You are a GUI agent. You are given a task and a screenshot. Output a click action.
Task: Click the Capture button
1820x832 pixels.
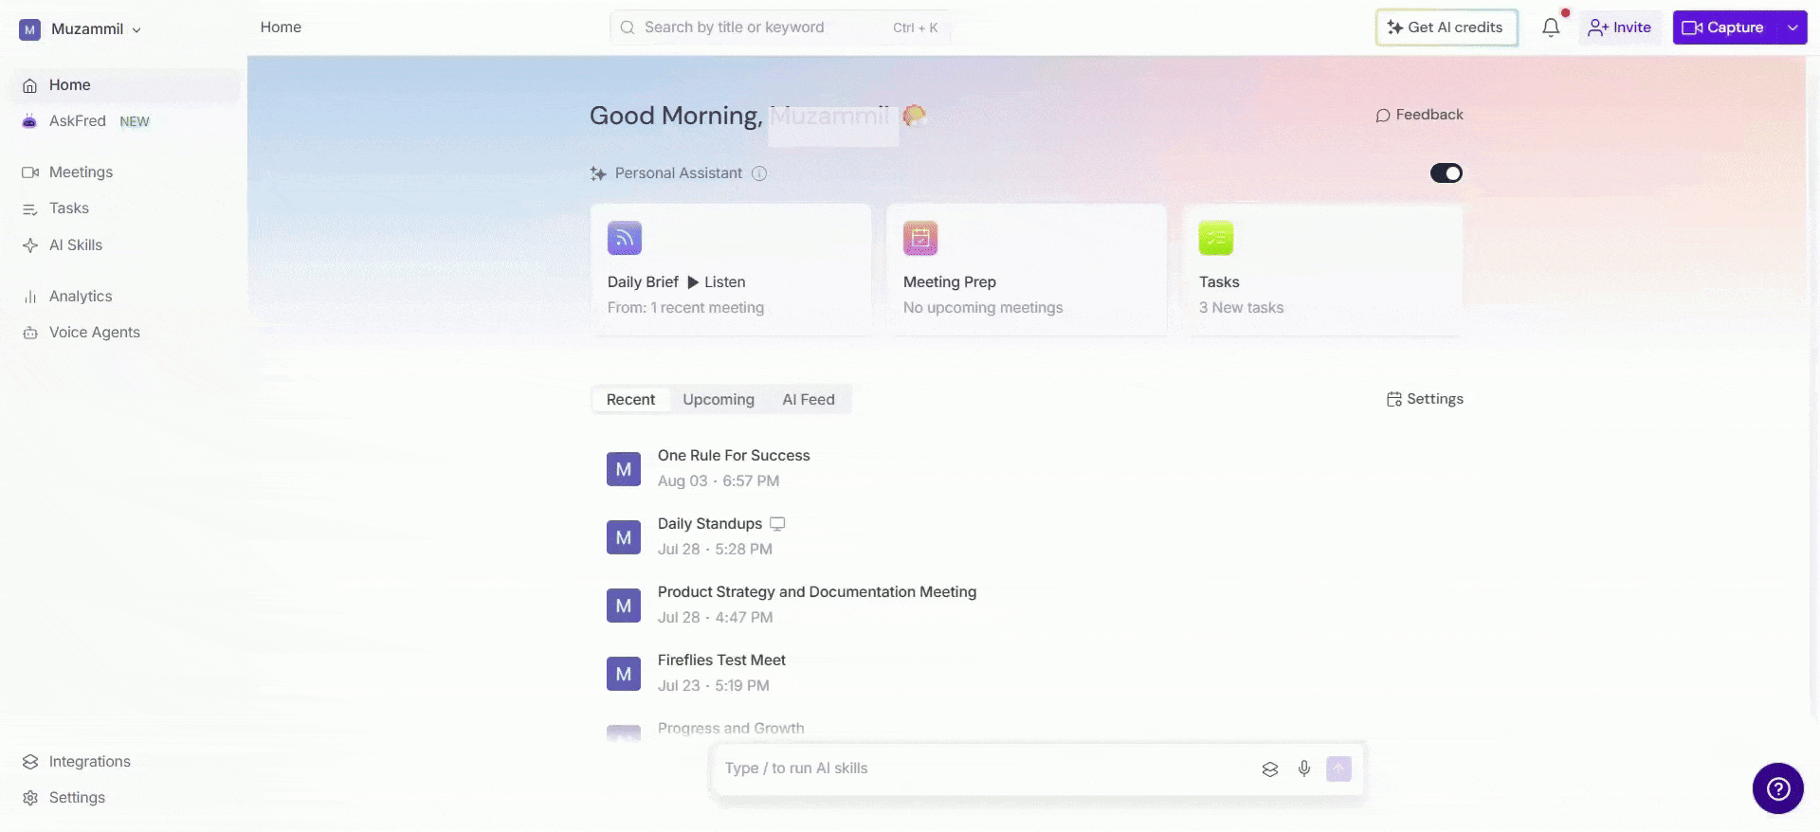pyautogui.click(x=1725, y=27)
